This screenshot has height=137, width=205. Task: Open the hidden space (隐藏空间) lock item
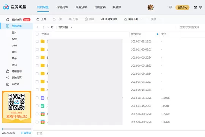click(x=14, y=71)
